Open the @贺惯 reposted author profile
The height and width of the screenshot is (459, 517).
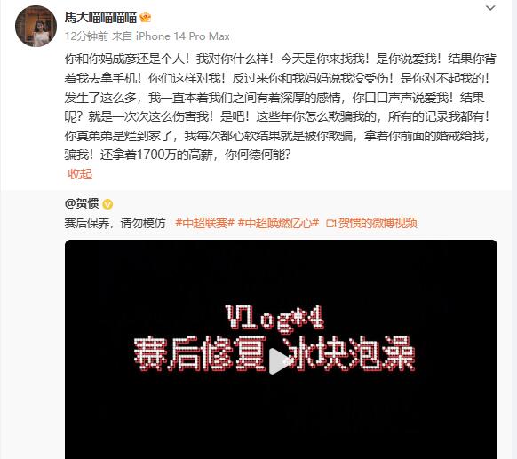[82, 203]
